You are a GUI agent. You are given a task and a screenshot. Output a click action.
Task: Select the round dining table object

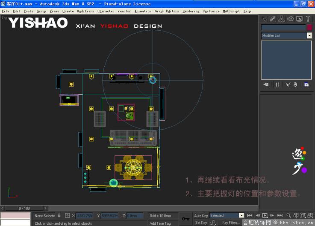click(134, 167)
